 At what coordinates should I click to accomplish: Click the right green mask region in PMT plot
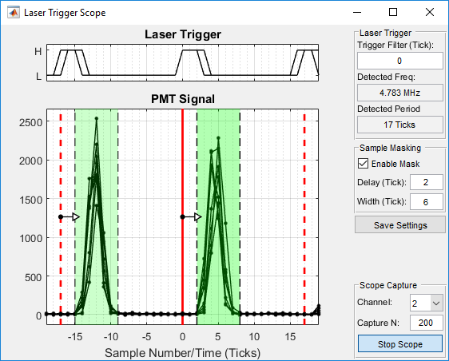(x=218, y=216)
